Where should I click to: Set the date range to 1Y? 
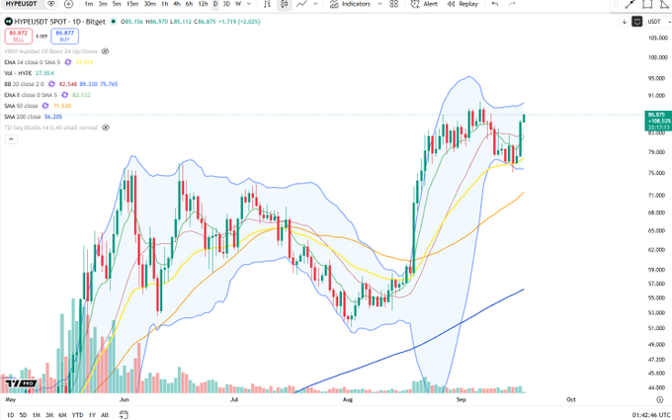(x=92, y=415)
